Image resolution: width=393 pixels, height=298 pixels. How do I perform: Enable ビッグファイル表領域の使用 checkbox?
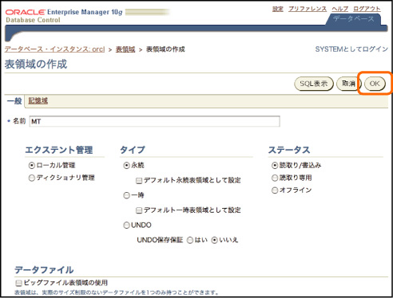pos(18,283)
